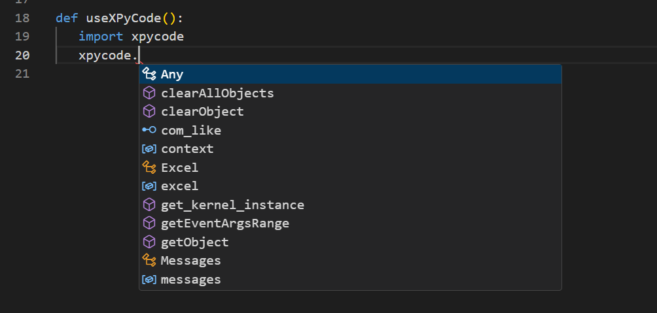Viewport: 657px width, 313px height.
Task: Click the cube icon beside clearAllObjects
Action: (149, 93)
